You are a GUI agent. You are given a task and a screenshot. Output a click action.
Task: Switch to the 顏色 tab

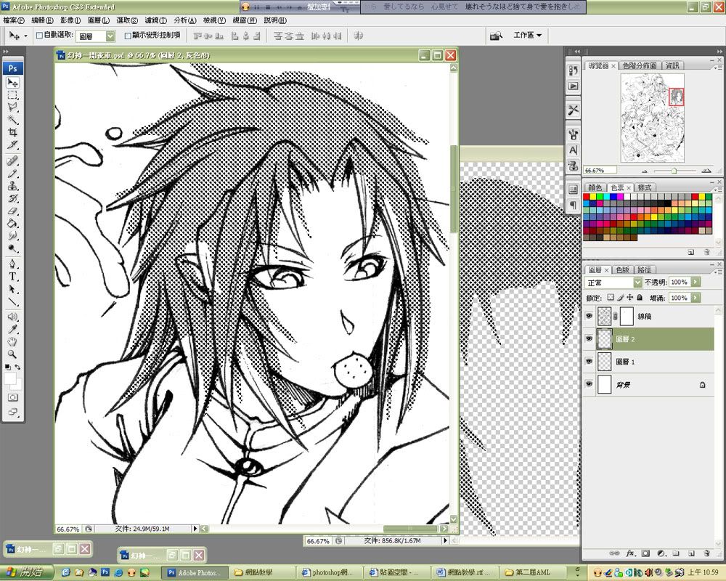[x=595, y=187]
